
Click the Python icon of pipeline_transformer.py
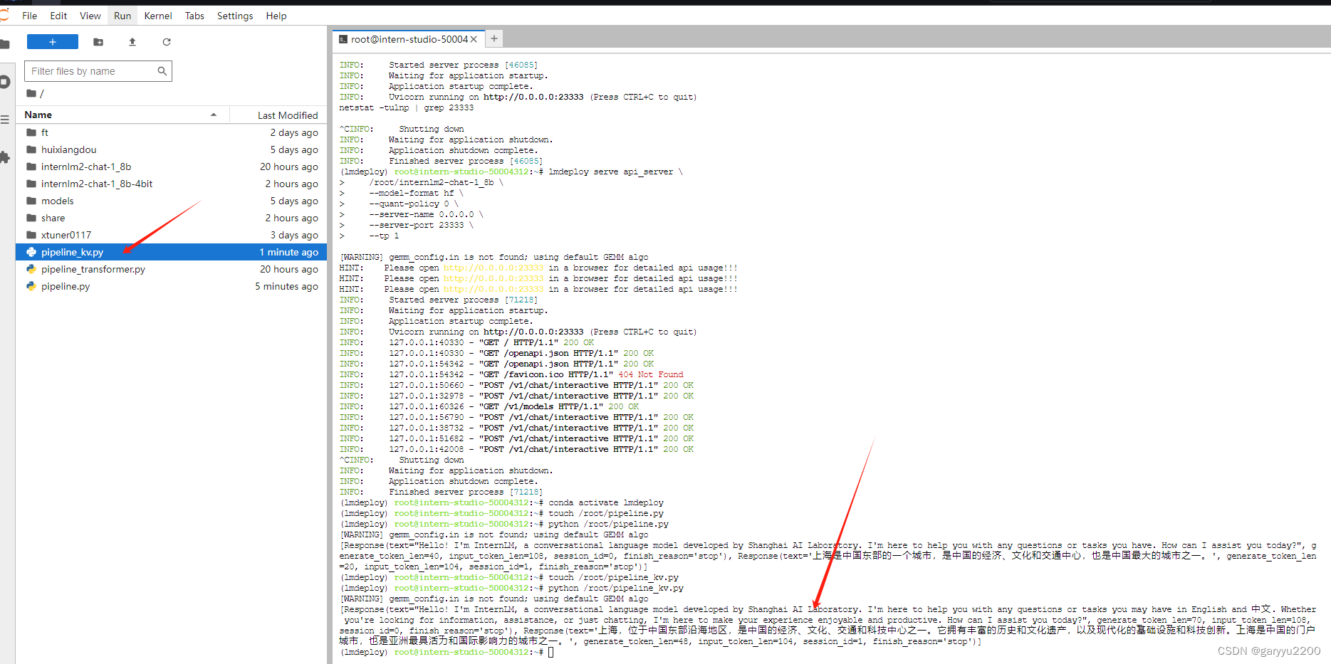(x=31, y=269)
